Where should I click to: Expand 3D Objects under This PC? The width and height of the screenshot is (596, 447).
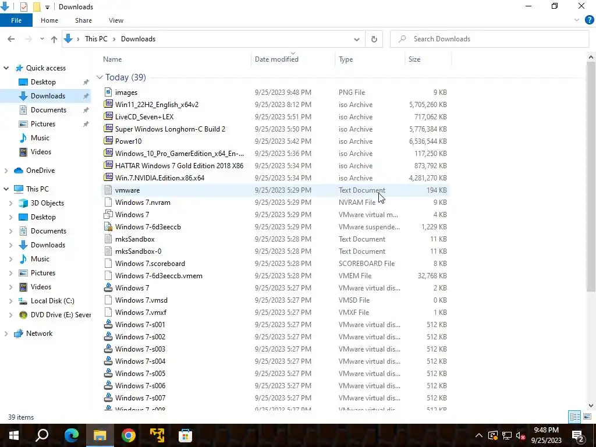click(x=10, y=203)
